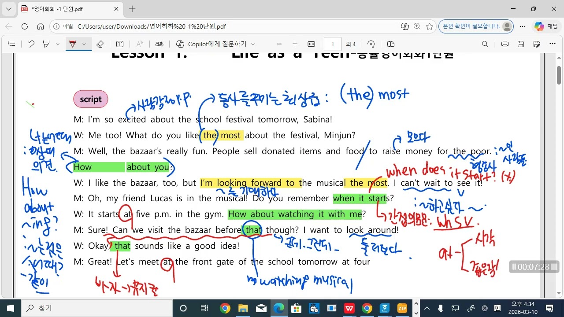The width and height of the screenshot is (564, 317).
Task: Select the 영어회화 -1 단원.pdf tab
Action: [x=70, y=9]
